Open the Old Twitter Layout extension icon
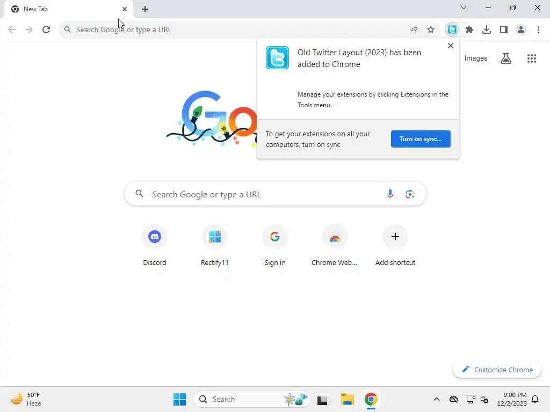Screen dimensions: 550x412 click(452, 30)
